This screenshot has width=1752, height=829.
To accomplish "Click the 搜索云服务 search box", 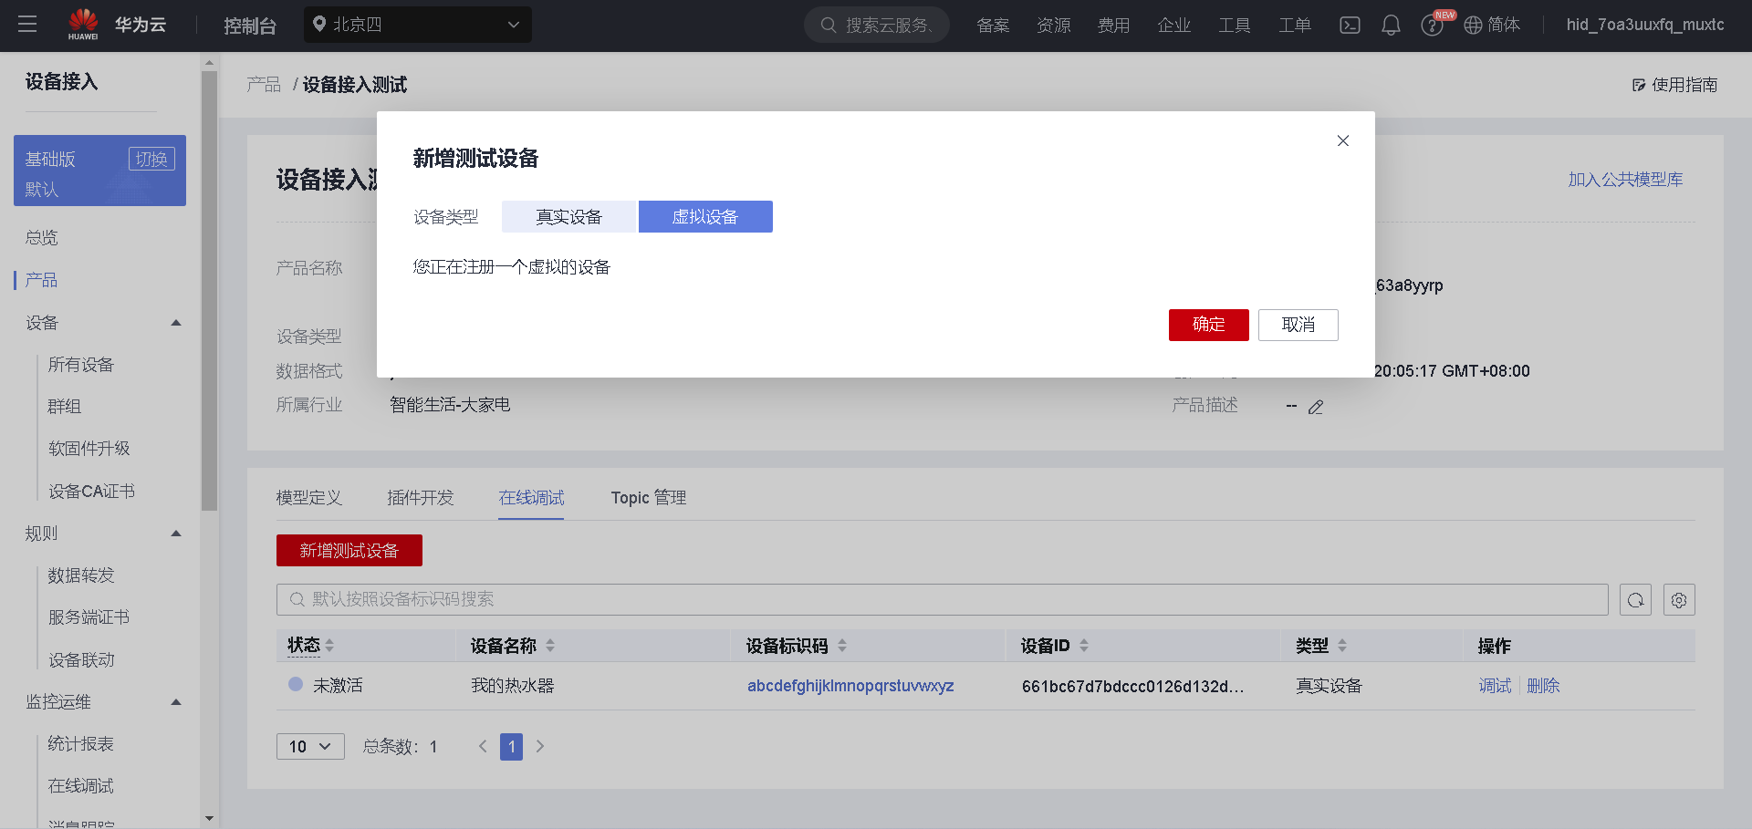I will [x=877, y=25].
